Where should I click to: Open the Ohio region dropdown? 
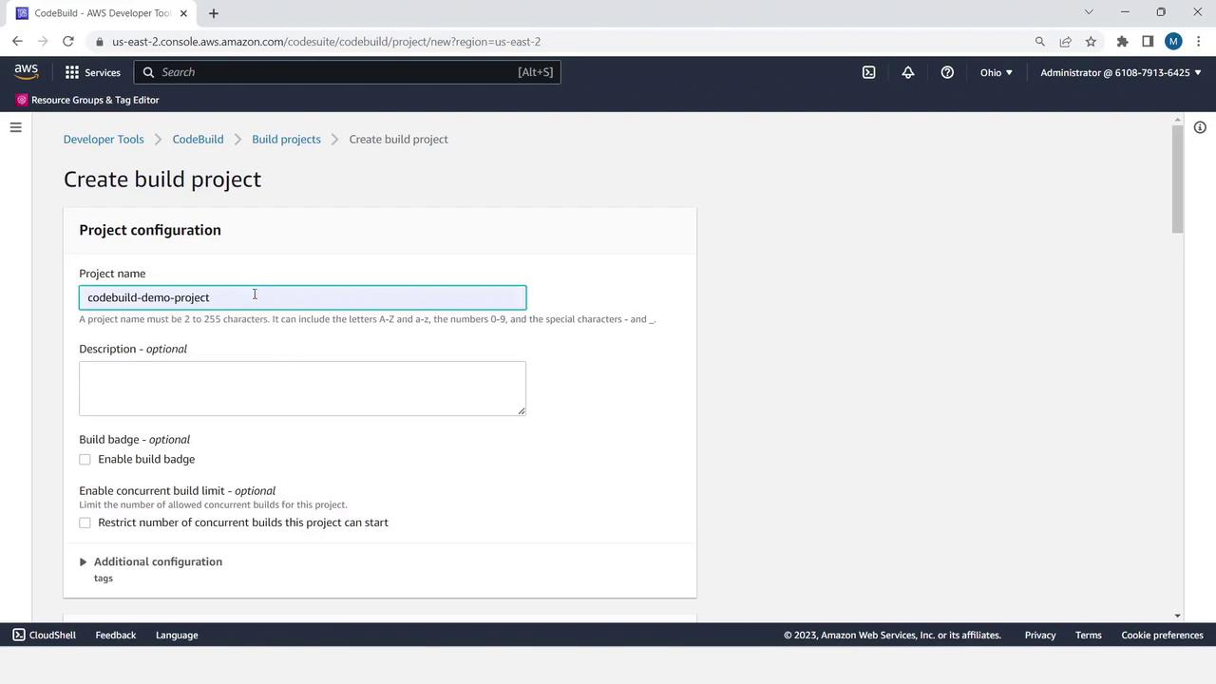click(996, 72)
